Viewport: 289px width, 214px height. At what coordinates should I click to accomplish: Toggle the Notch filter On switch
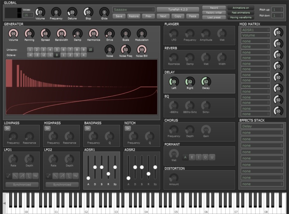coord(128,128)
